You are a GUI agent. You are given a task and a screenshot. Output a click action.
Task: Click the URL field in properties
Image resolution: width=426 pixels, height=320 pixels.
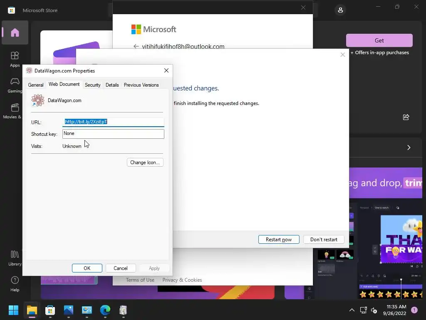(113, 122)
